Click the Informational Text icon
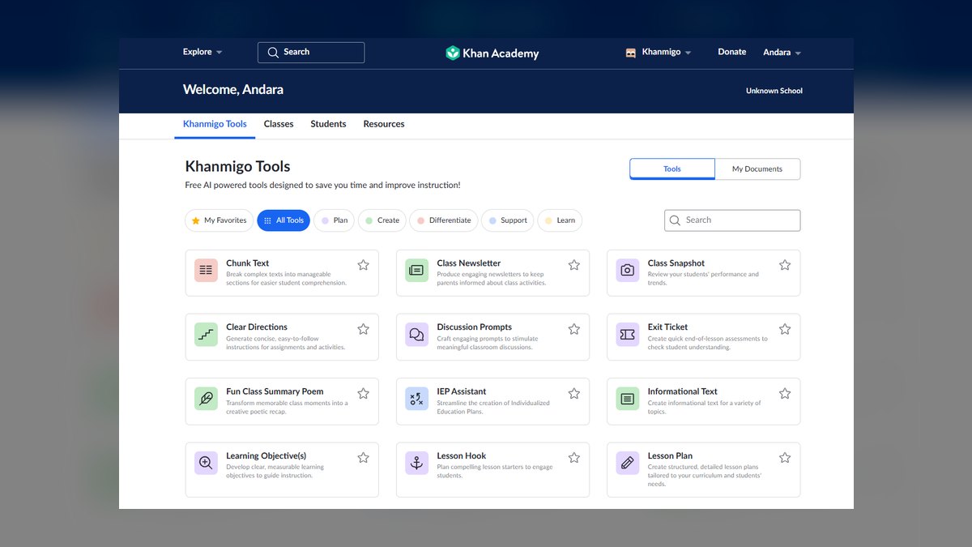This screenshot has height=547, width=972. (627, 399)
